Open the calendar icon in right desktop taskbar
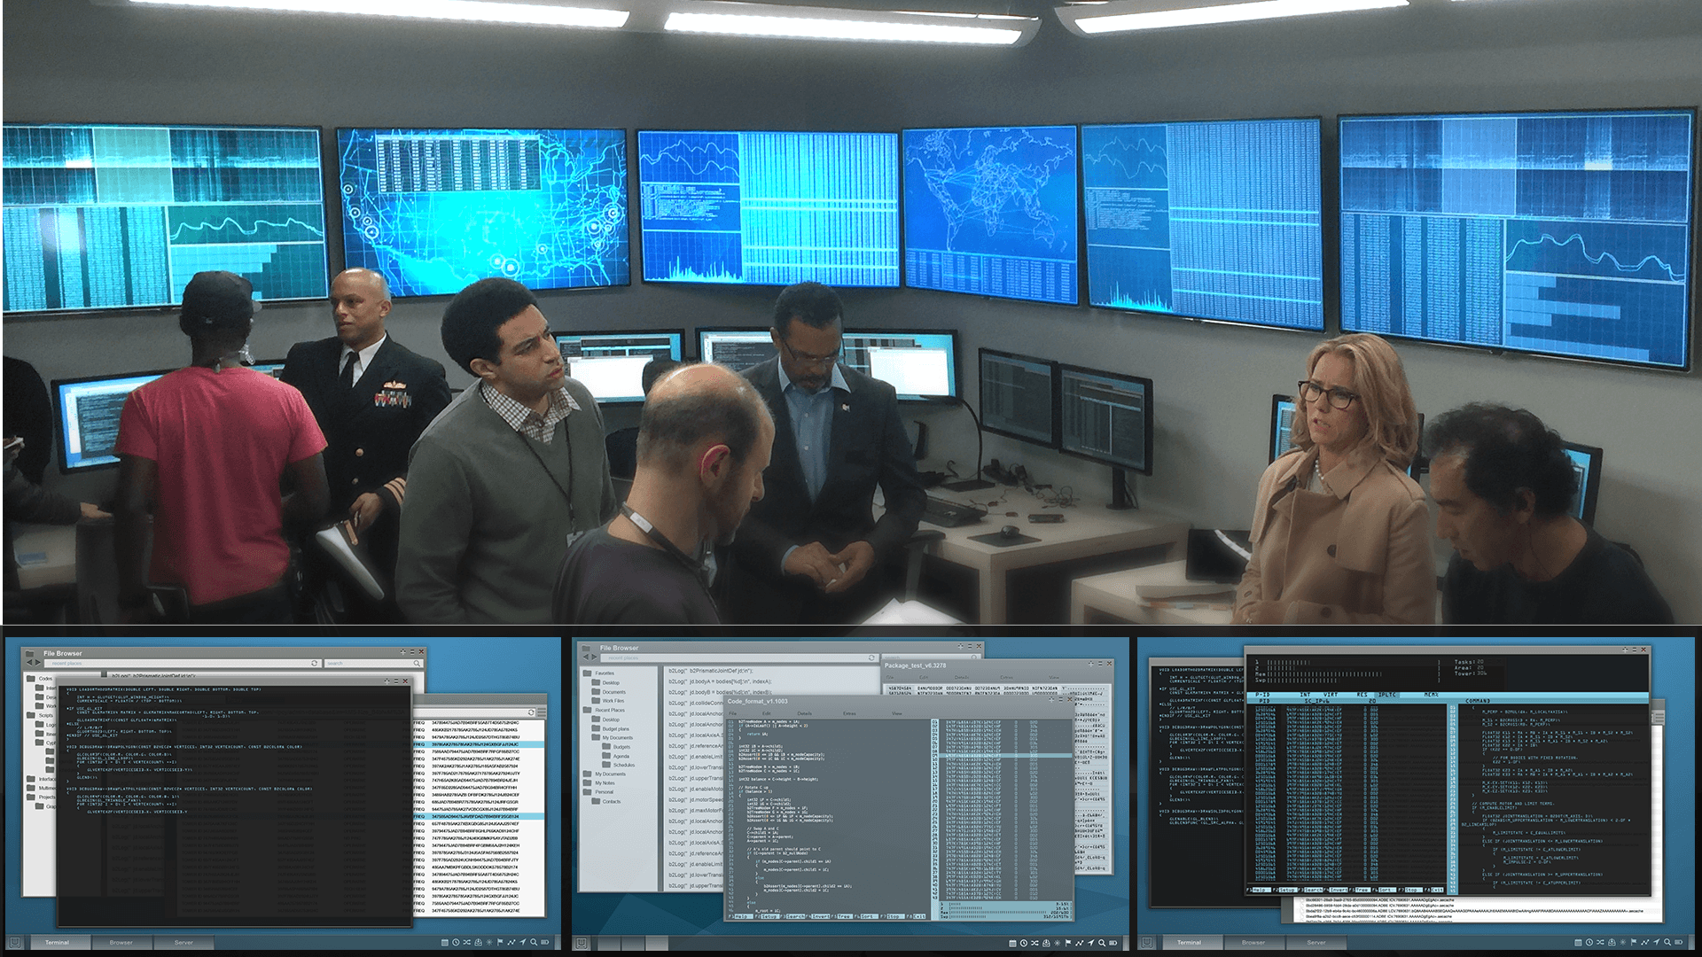This screenshot has width=1702, height=957. 1578,942
